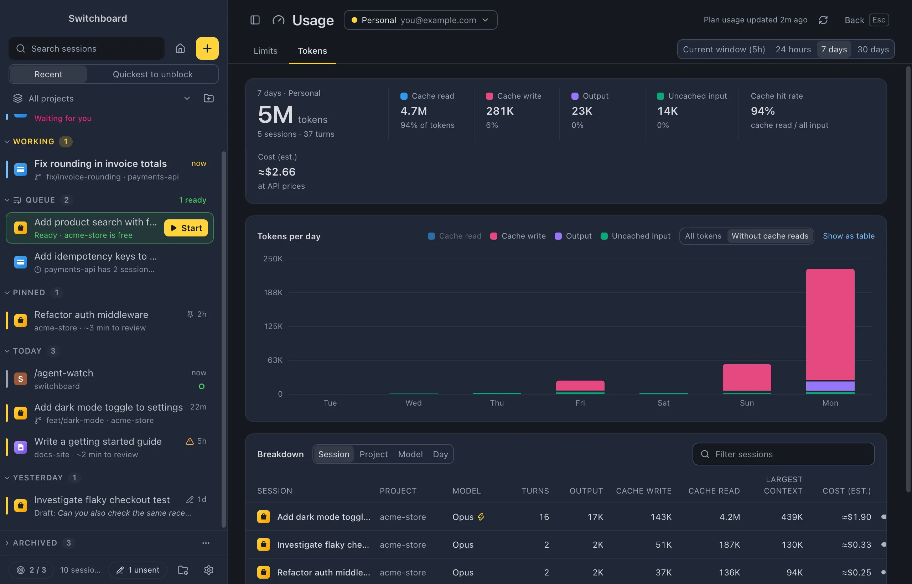This screenshot has width=912, height=584.
Task: Set time range to 30 days
Action: coord(873,49)
